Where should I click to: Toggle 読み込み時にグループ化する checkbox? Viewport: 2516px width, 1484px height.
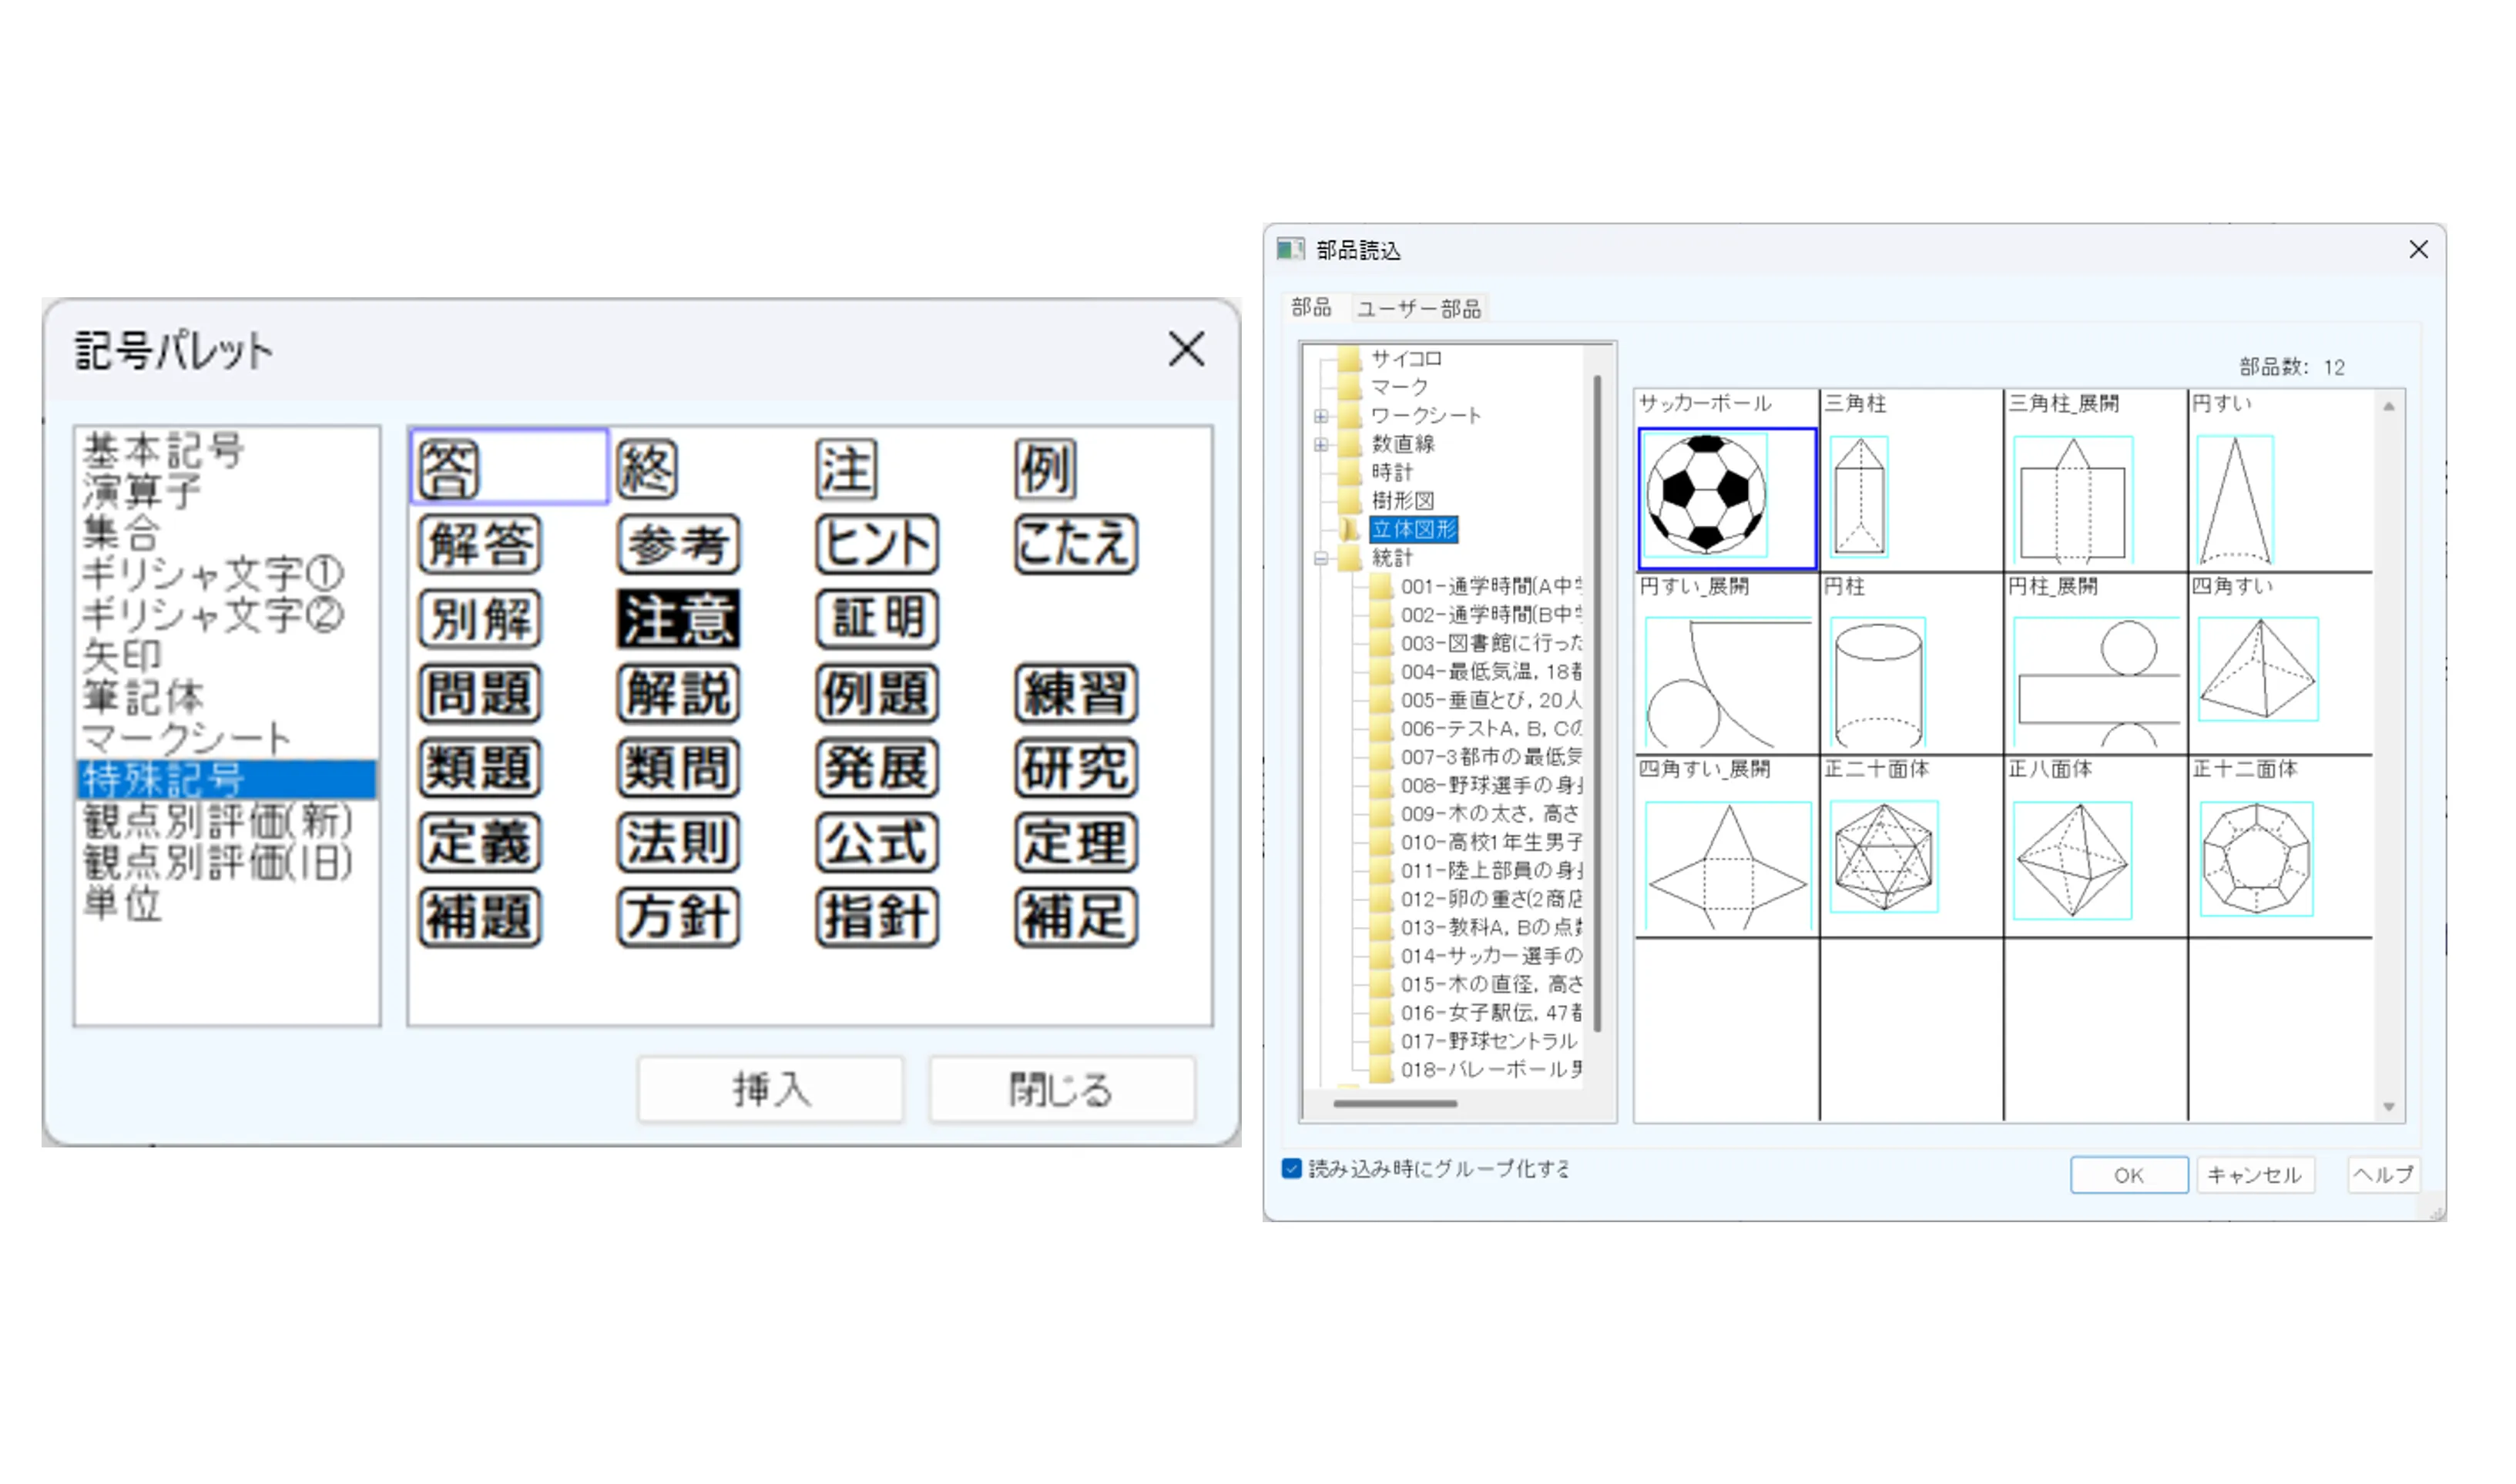(1291, 1168)
